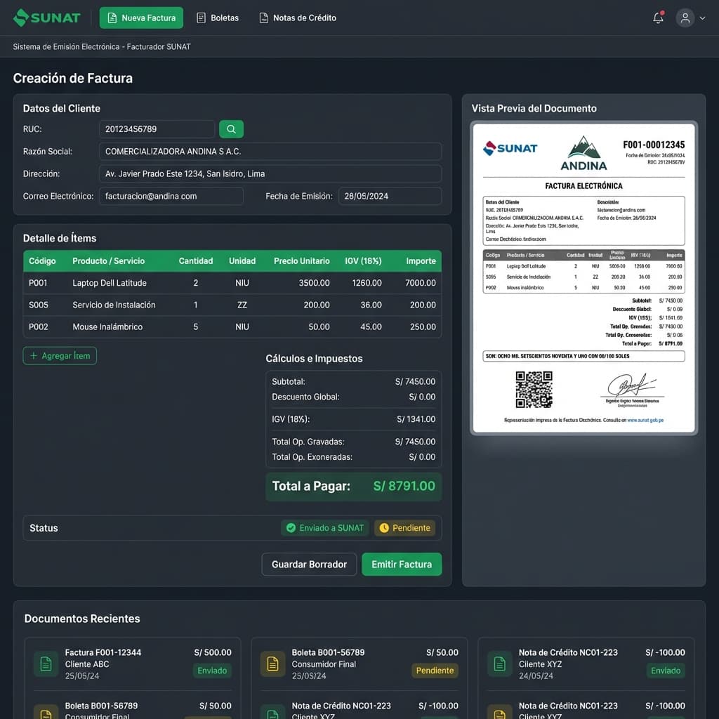Open notifications with the bell icon
The height and width of the screenshot is (719, 719).
(657, 18)
